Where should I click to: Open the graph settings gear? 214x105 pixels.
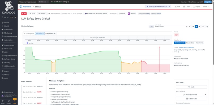(207, 27)
